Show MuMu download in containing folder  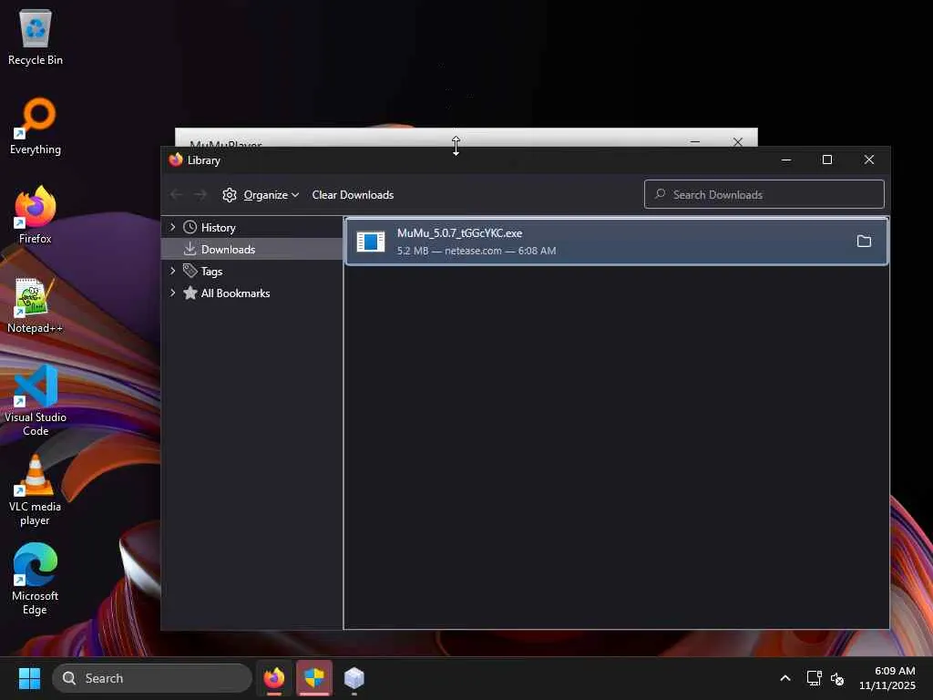(x=864, y=241)
